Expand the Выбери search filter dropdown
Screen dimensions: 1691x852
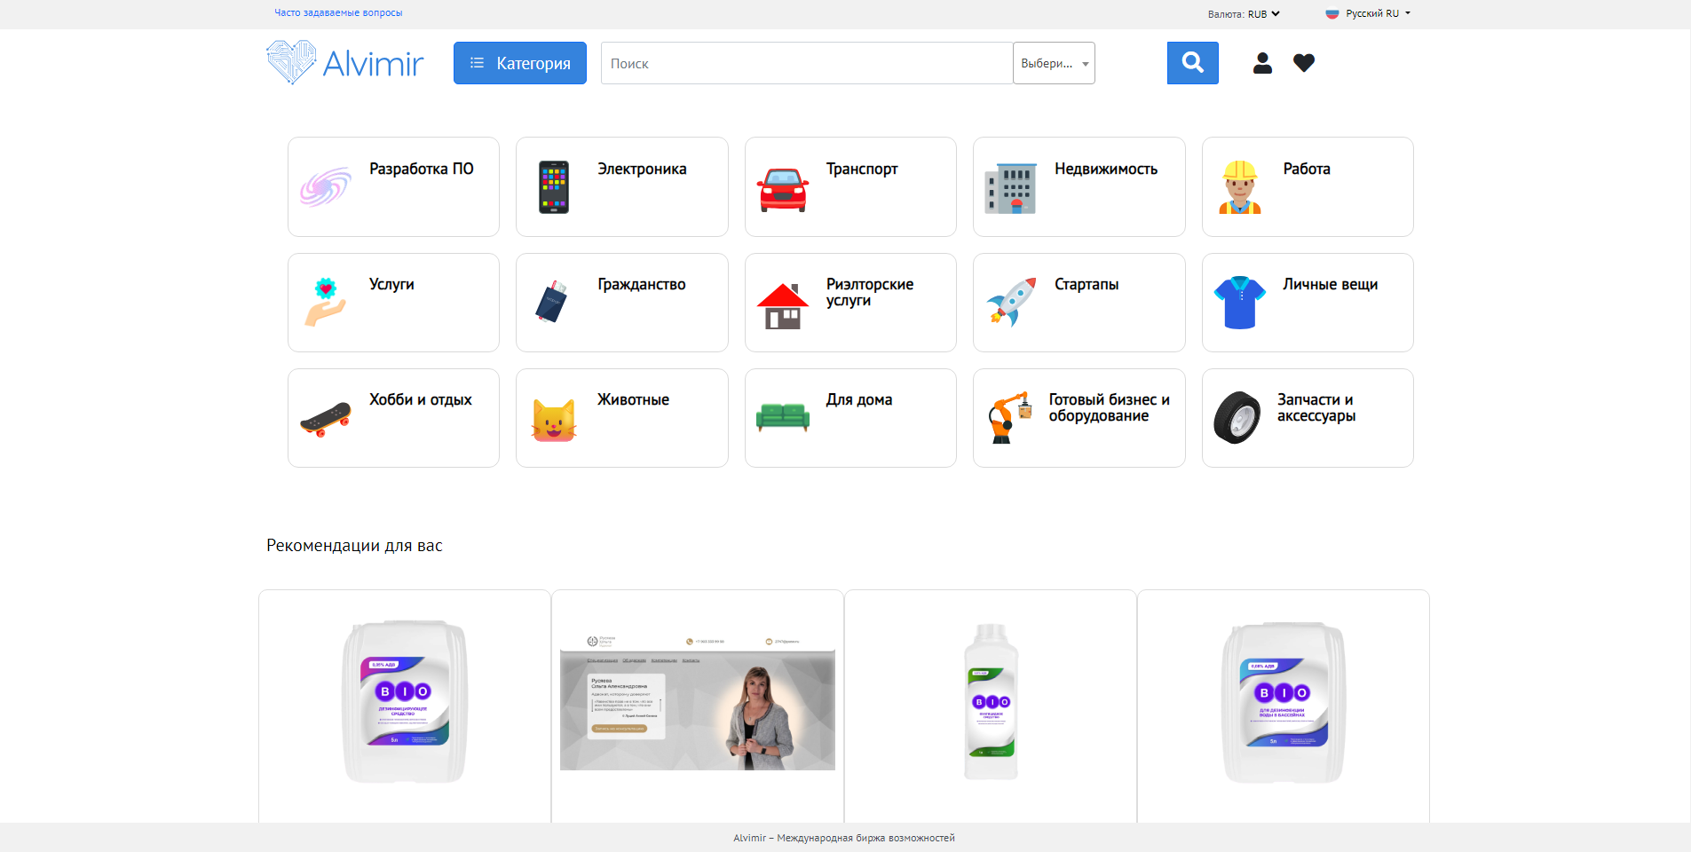1054,64
